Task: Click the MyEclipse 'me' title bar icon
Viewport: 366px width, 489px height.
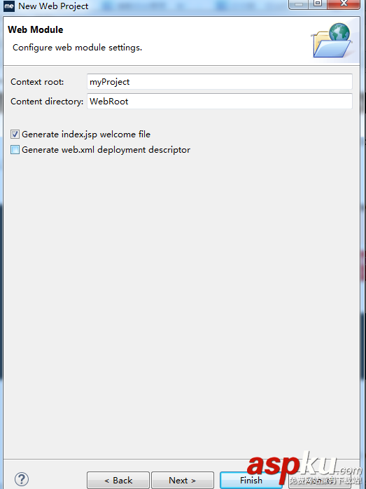Action: 8,6
